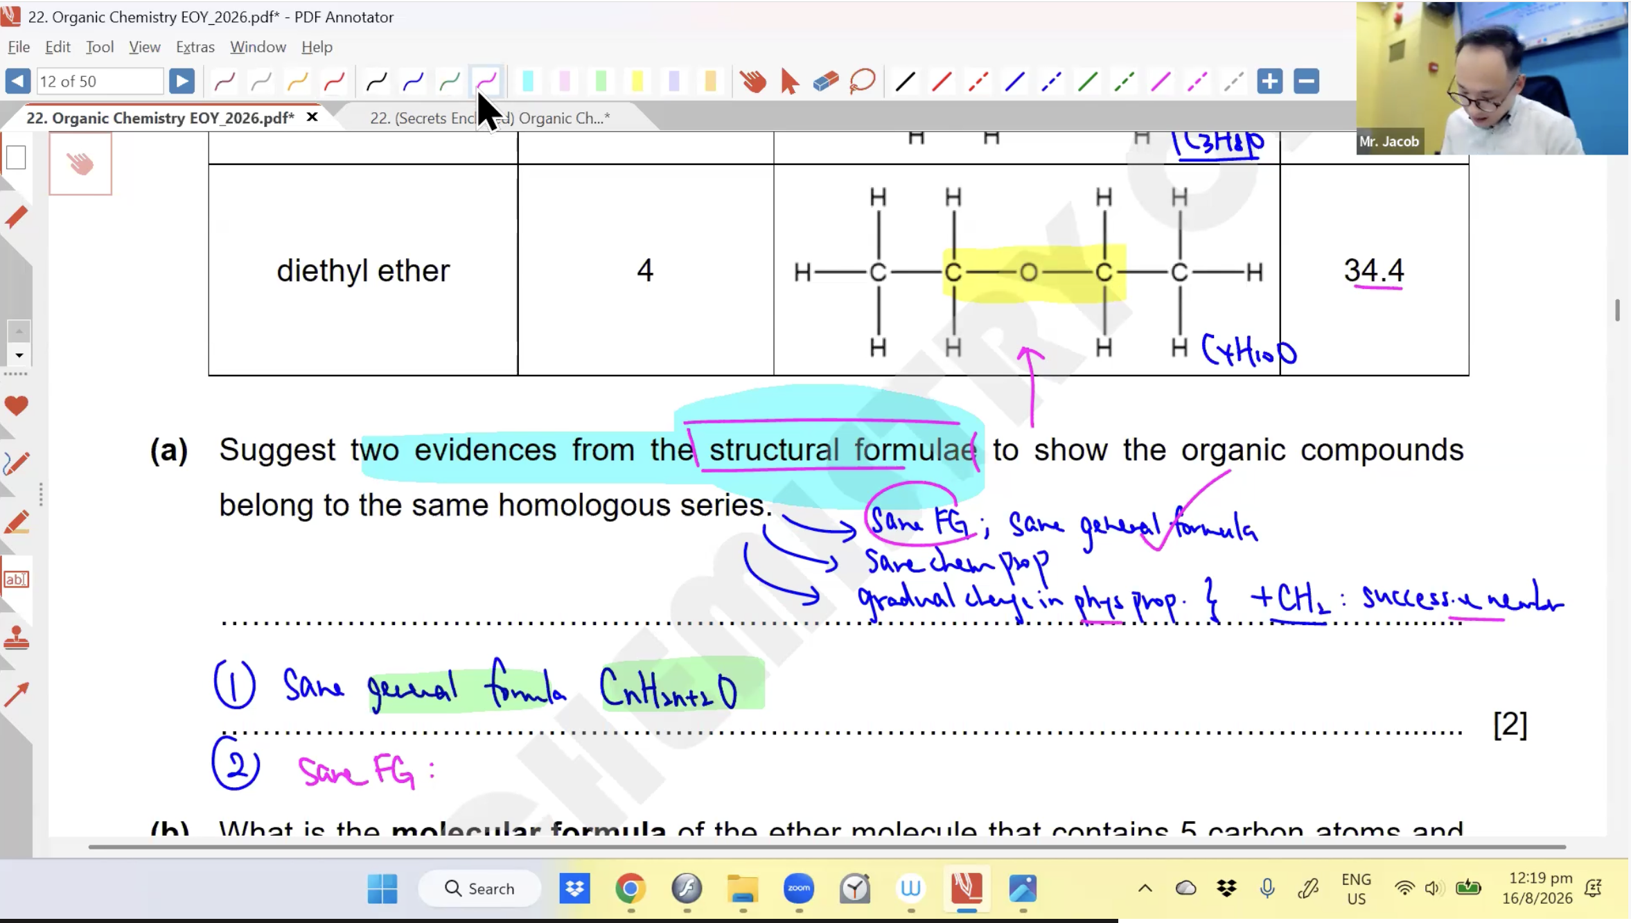Image resolution: width=1631 pixels, height=923 pixels.
Task: Choose the solid red line tool
Action: (942, 82)
